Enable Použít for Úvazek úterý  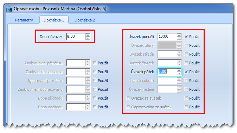[186, 45]
